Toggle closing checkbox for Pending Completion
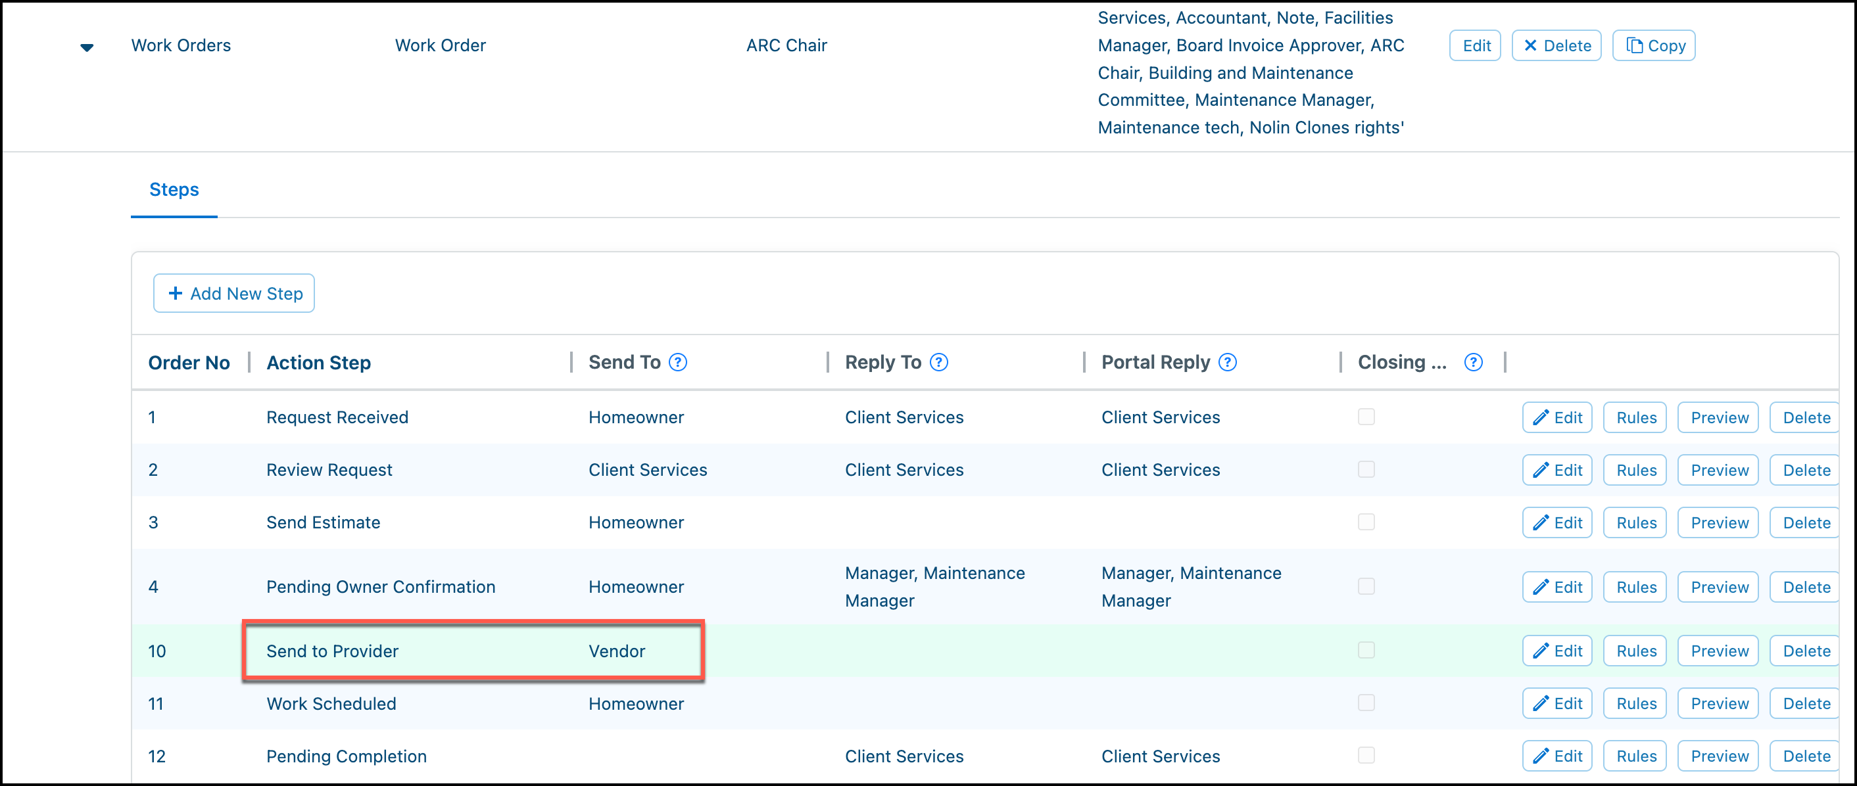 (1366, 756)
